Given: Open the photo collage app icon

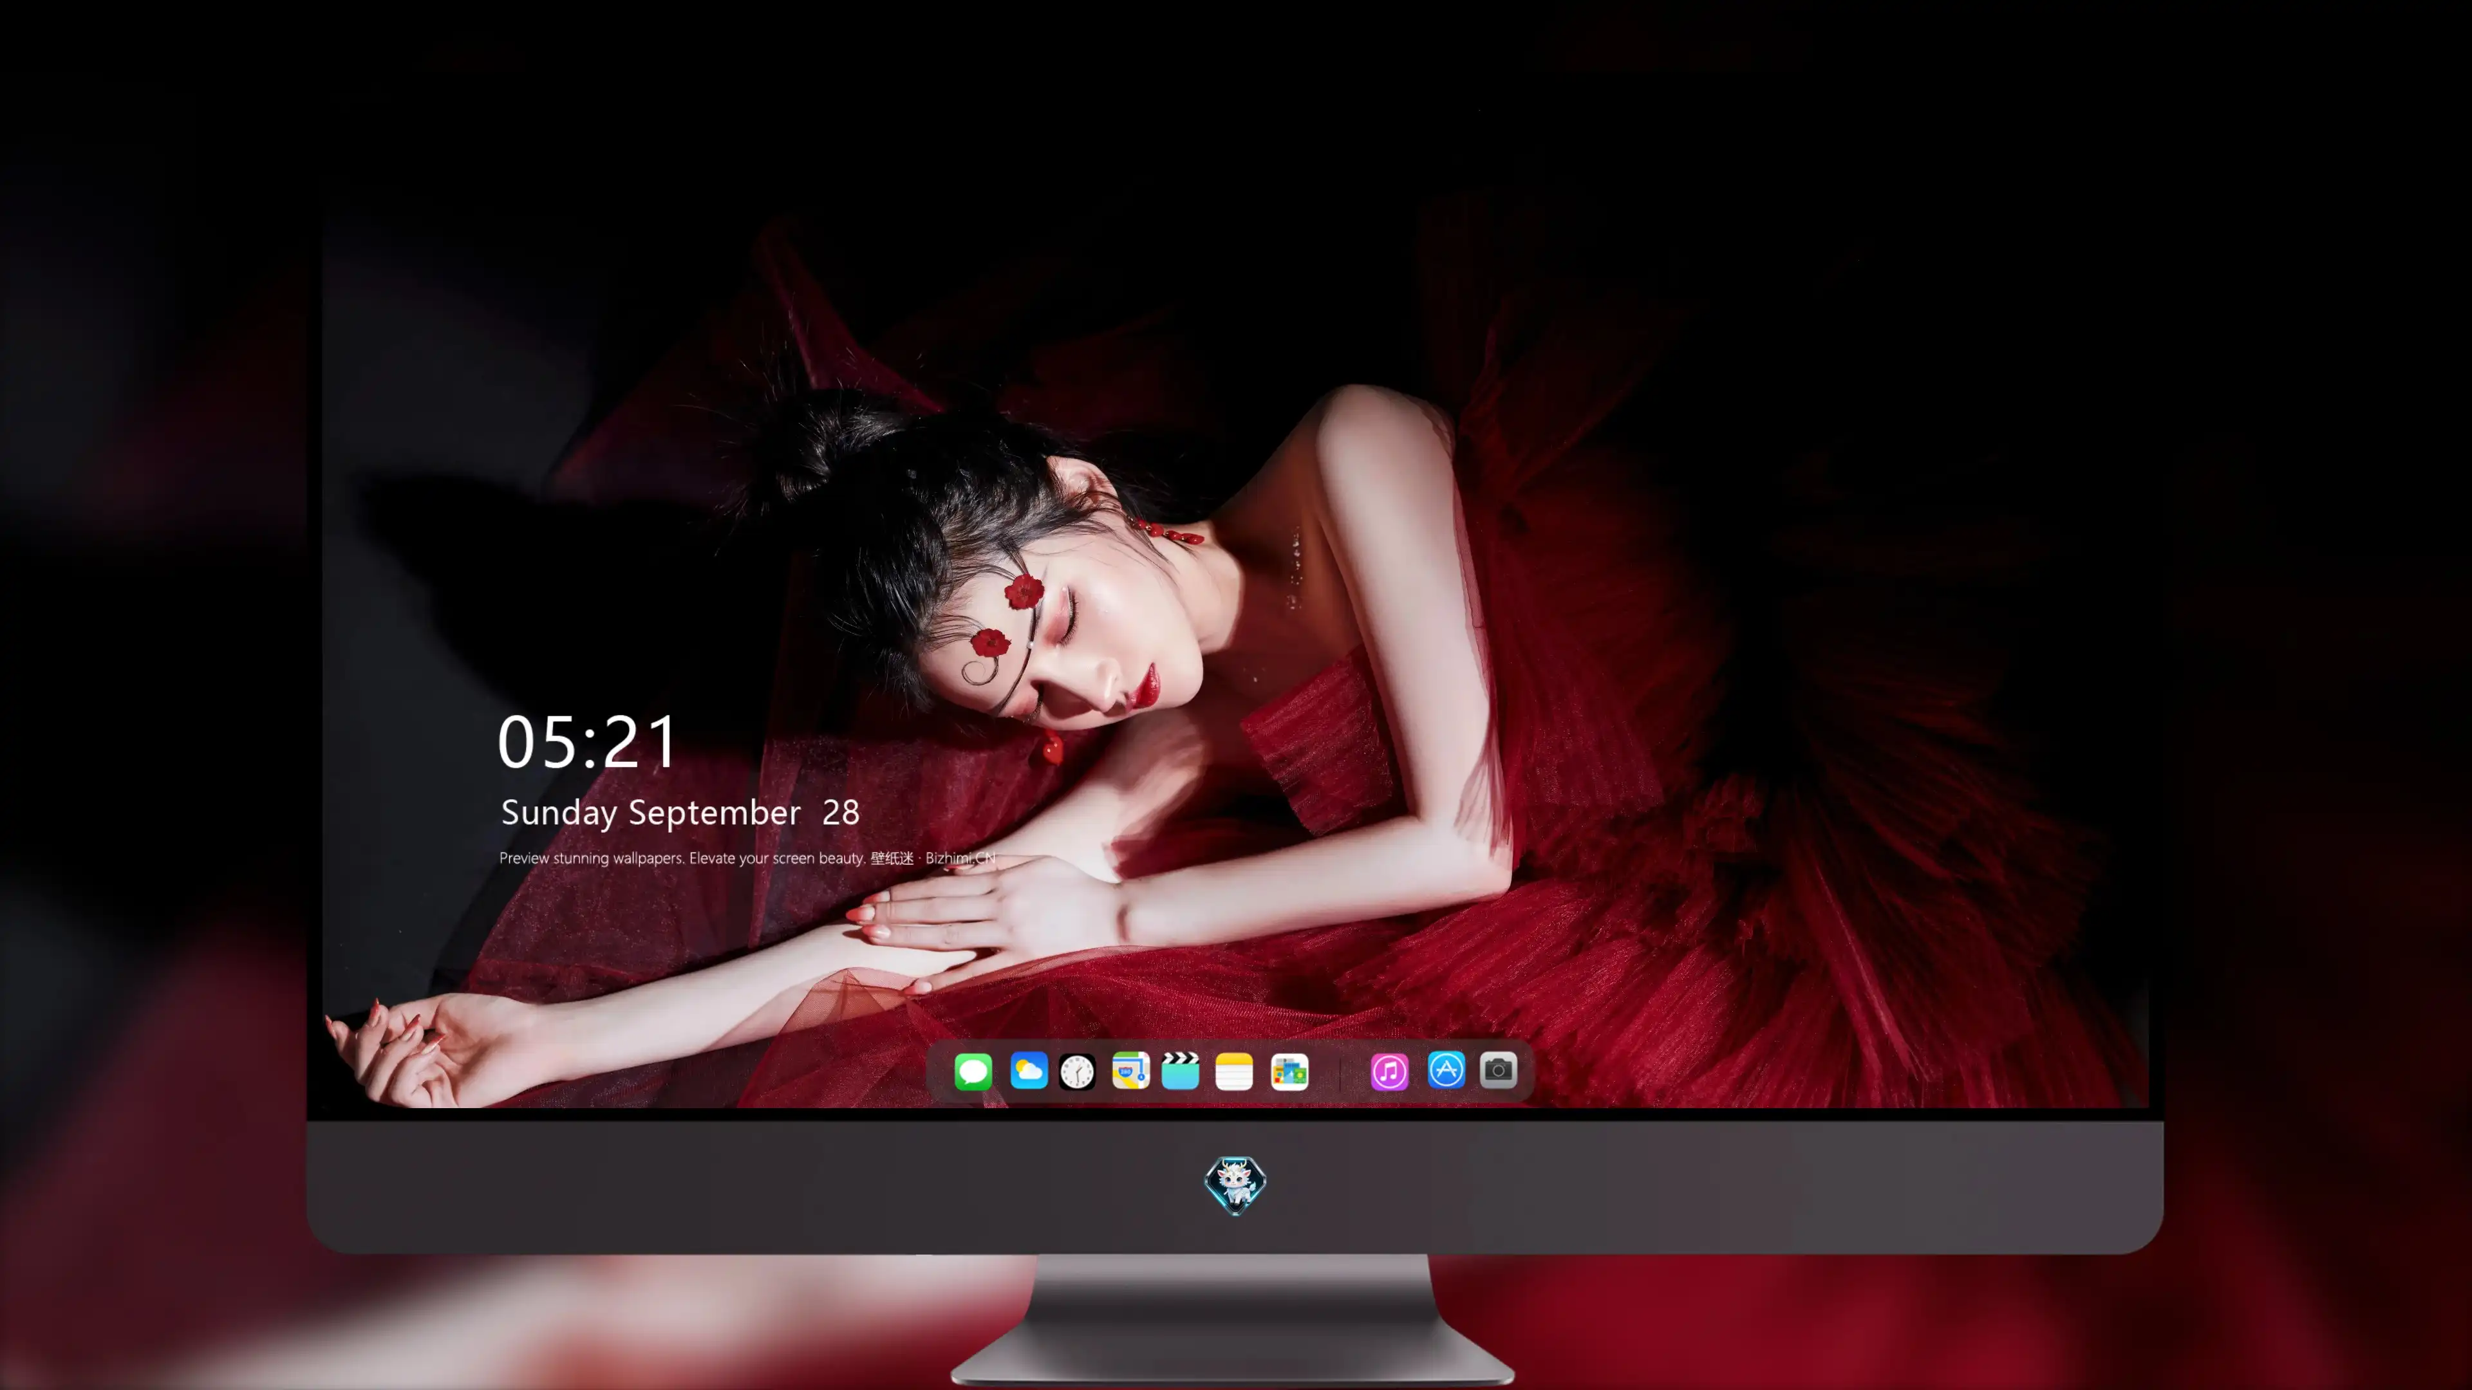Looking at the screenshot, I should pyautogui.click(x=1289, y=1071).
